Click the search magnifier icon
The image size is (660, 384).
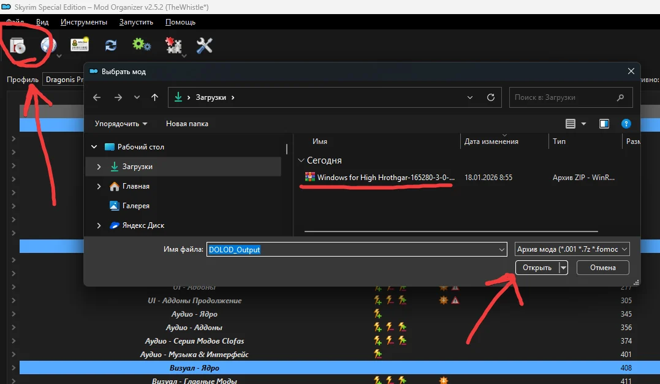click(620, 97)
